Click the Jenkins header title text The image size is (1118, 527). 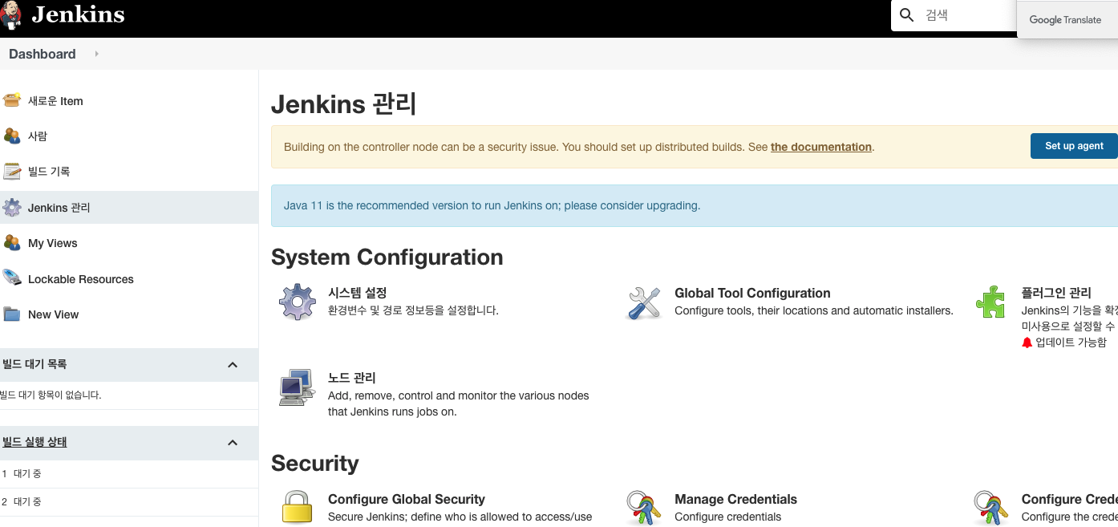coord(79,14)
